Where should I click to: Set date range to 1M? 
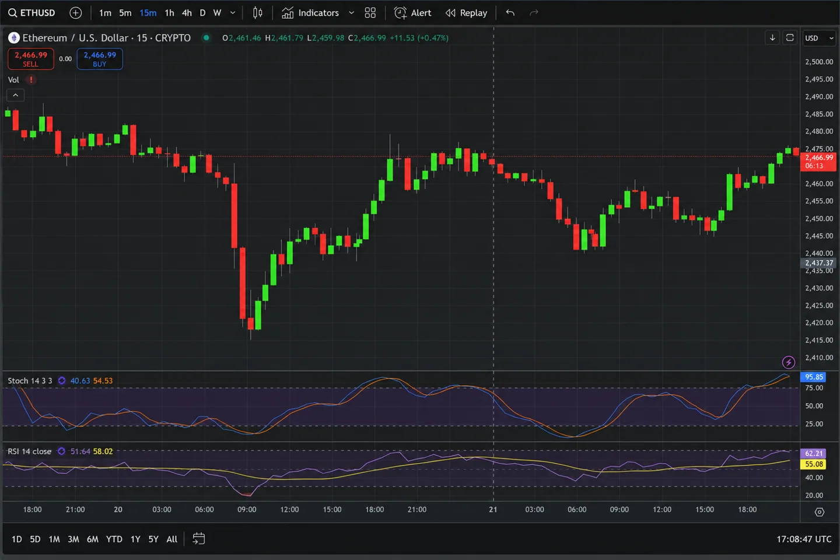coord(54,539)
